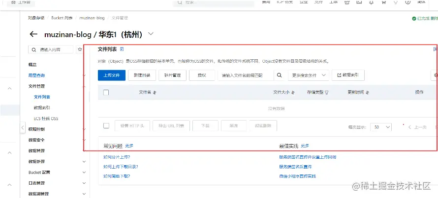
Task: Open 数据管理 in the sidebar menu
Action: (36, 151)
